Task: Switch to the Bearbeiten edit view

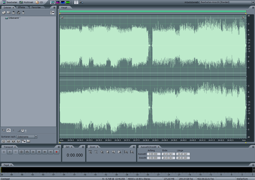Action: (x=10, y=2)
